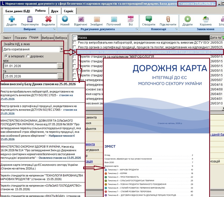Switch to the Робота ribbon tab
The height and width of the screenshot is (197, 224).
tap(40, 11)
